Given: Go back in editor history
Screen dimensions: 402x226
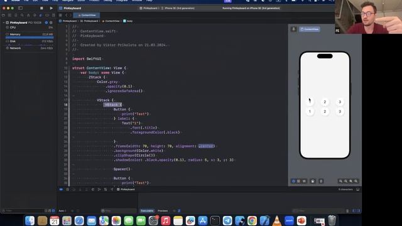Looking at the screenshot, I should pos(66,15).
